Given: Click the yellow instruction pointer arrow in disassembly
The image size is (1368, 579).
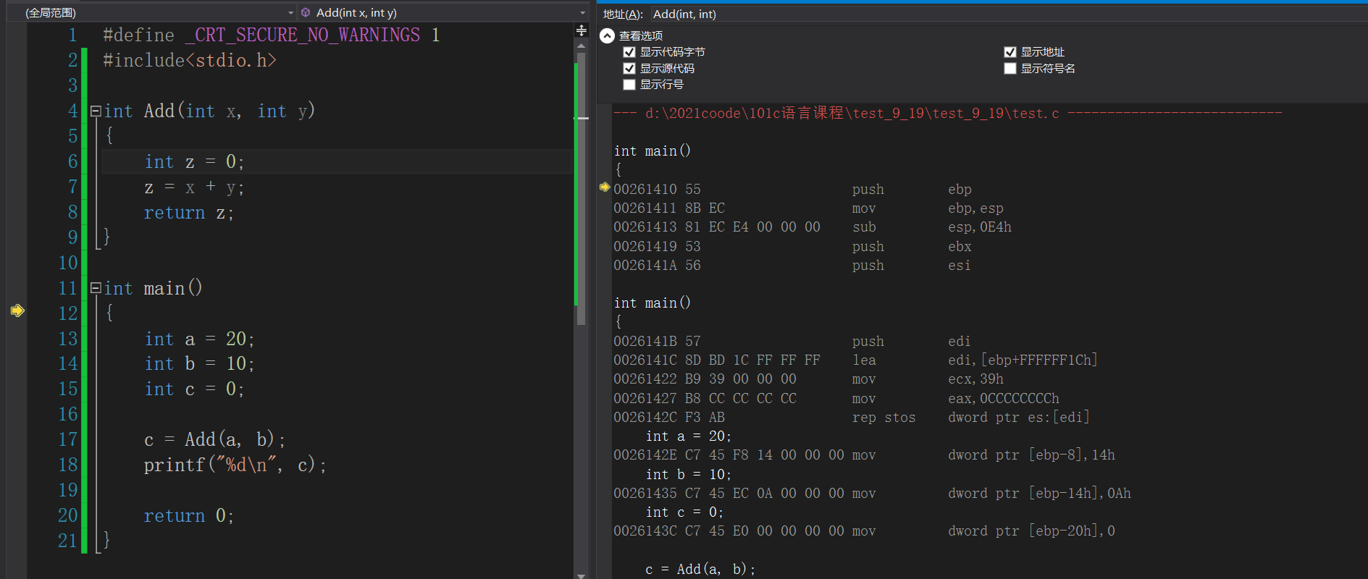Looking at the screenshot, I should [605, 187].
